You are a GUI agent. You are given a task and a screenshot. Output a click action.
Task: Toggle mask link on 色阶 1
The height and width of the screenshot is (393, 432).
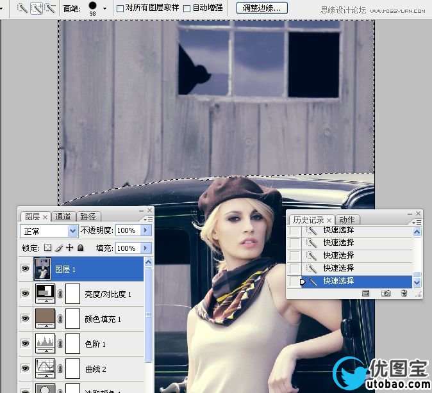point(60,344)
